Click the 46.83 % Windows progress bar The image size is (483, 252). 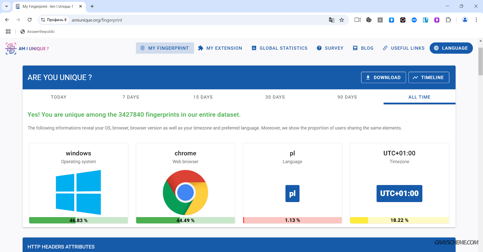(78, 220)
